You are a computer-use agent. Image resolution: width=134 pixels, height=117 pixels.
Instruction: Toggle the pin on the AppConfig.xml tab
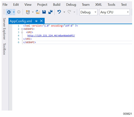pyautogui.click(x=36, y=21)
